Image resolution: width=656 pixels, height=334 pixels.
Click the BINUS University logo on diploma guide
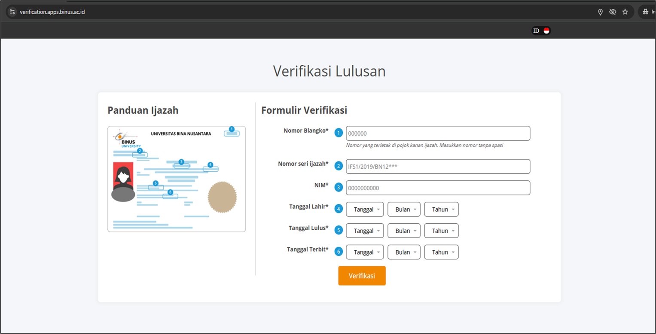[125, 139]
